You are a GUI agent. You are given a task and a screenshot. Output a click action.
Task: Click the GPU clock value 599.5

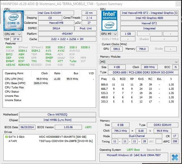pos(116,49)
